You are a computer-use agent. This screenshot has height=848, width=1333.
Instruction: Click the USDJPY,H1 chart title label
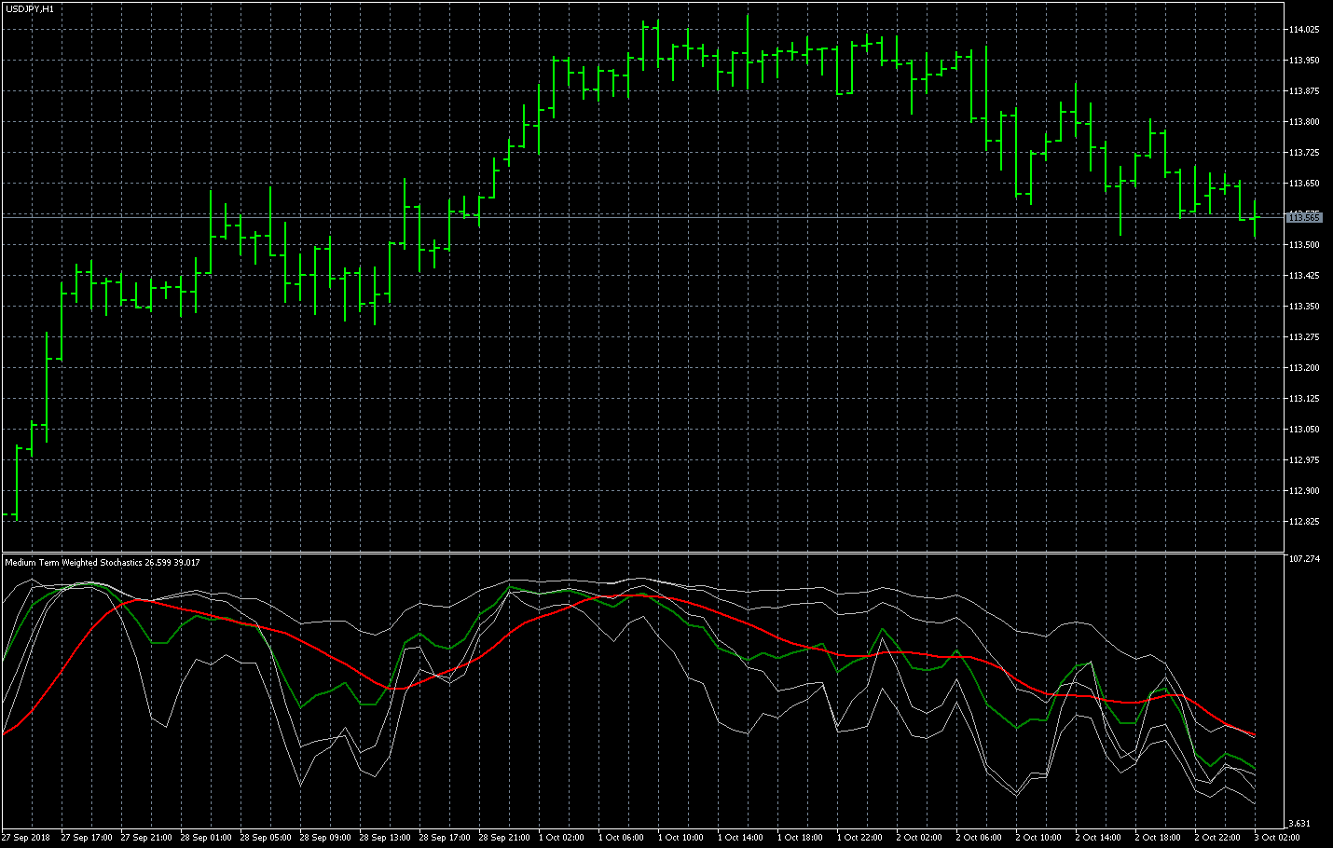coord(29,8)
